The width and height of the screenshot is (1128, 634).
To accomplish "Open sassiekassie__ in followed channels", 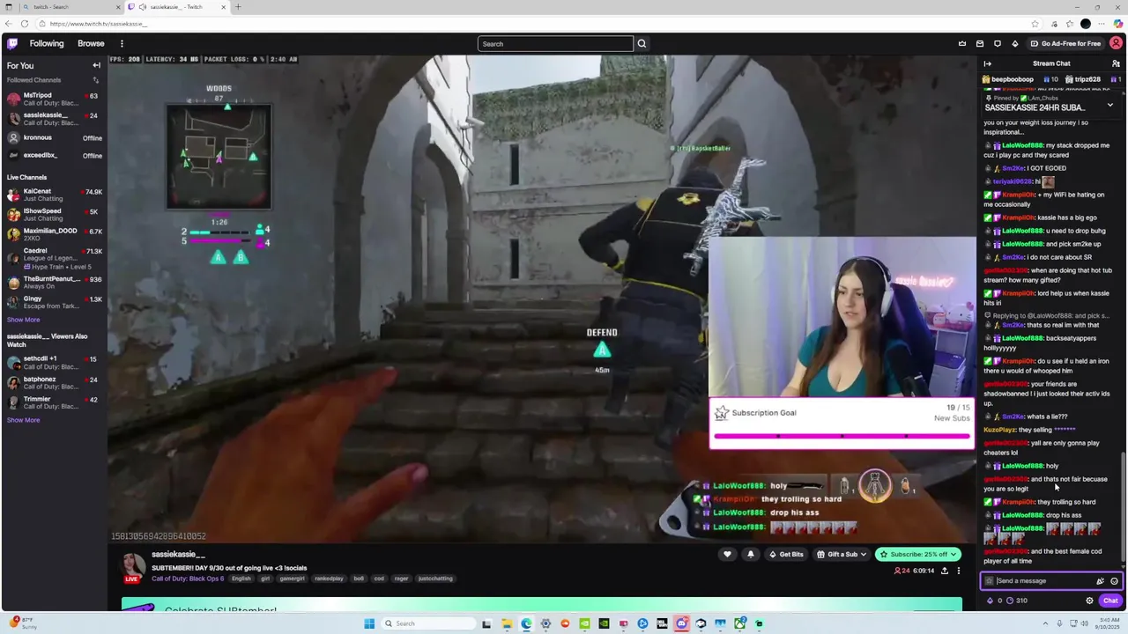I will coord(53,118).
